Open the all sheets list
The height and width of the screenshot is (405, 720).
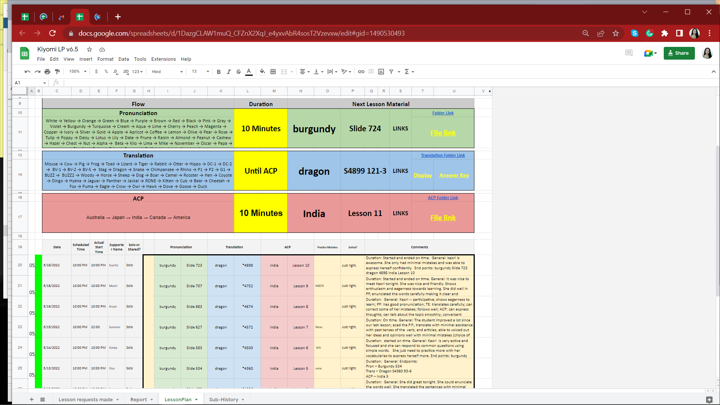42,399
